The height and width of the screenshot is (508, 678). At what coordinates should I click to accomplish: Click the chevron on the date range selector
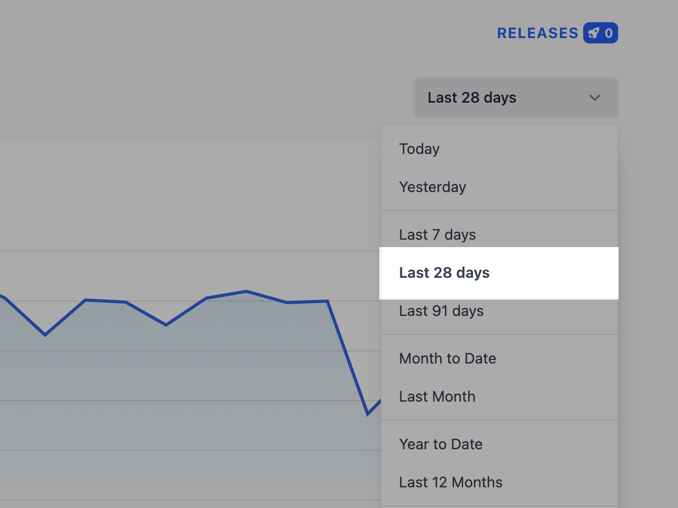(x=594, y=97)
